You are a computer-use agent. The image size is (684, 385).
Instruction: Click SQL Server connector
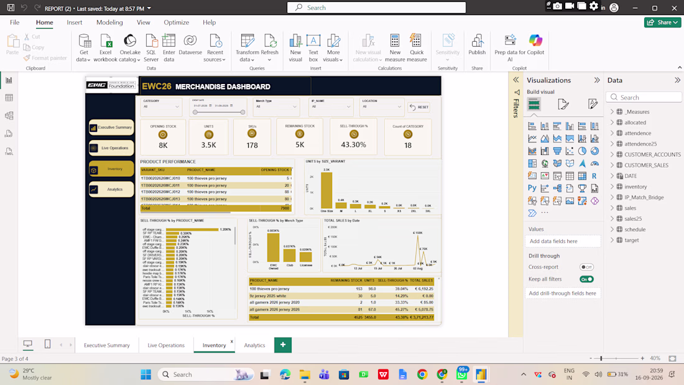pos(151,48)
